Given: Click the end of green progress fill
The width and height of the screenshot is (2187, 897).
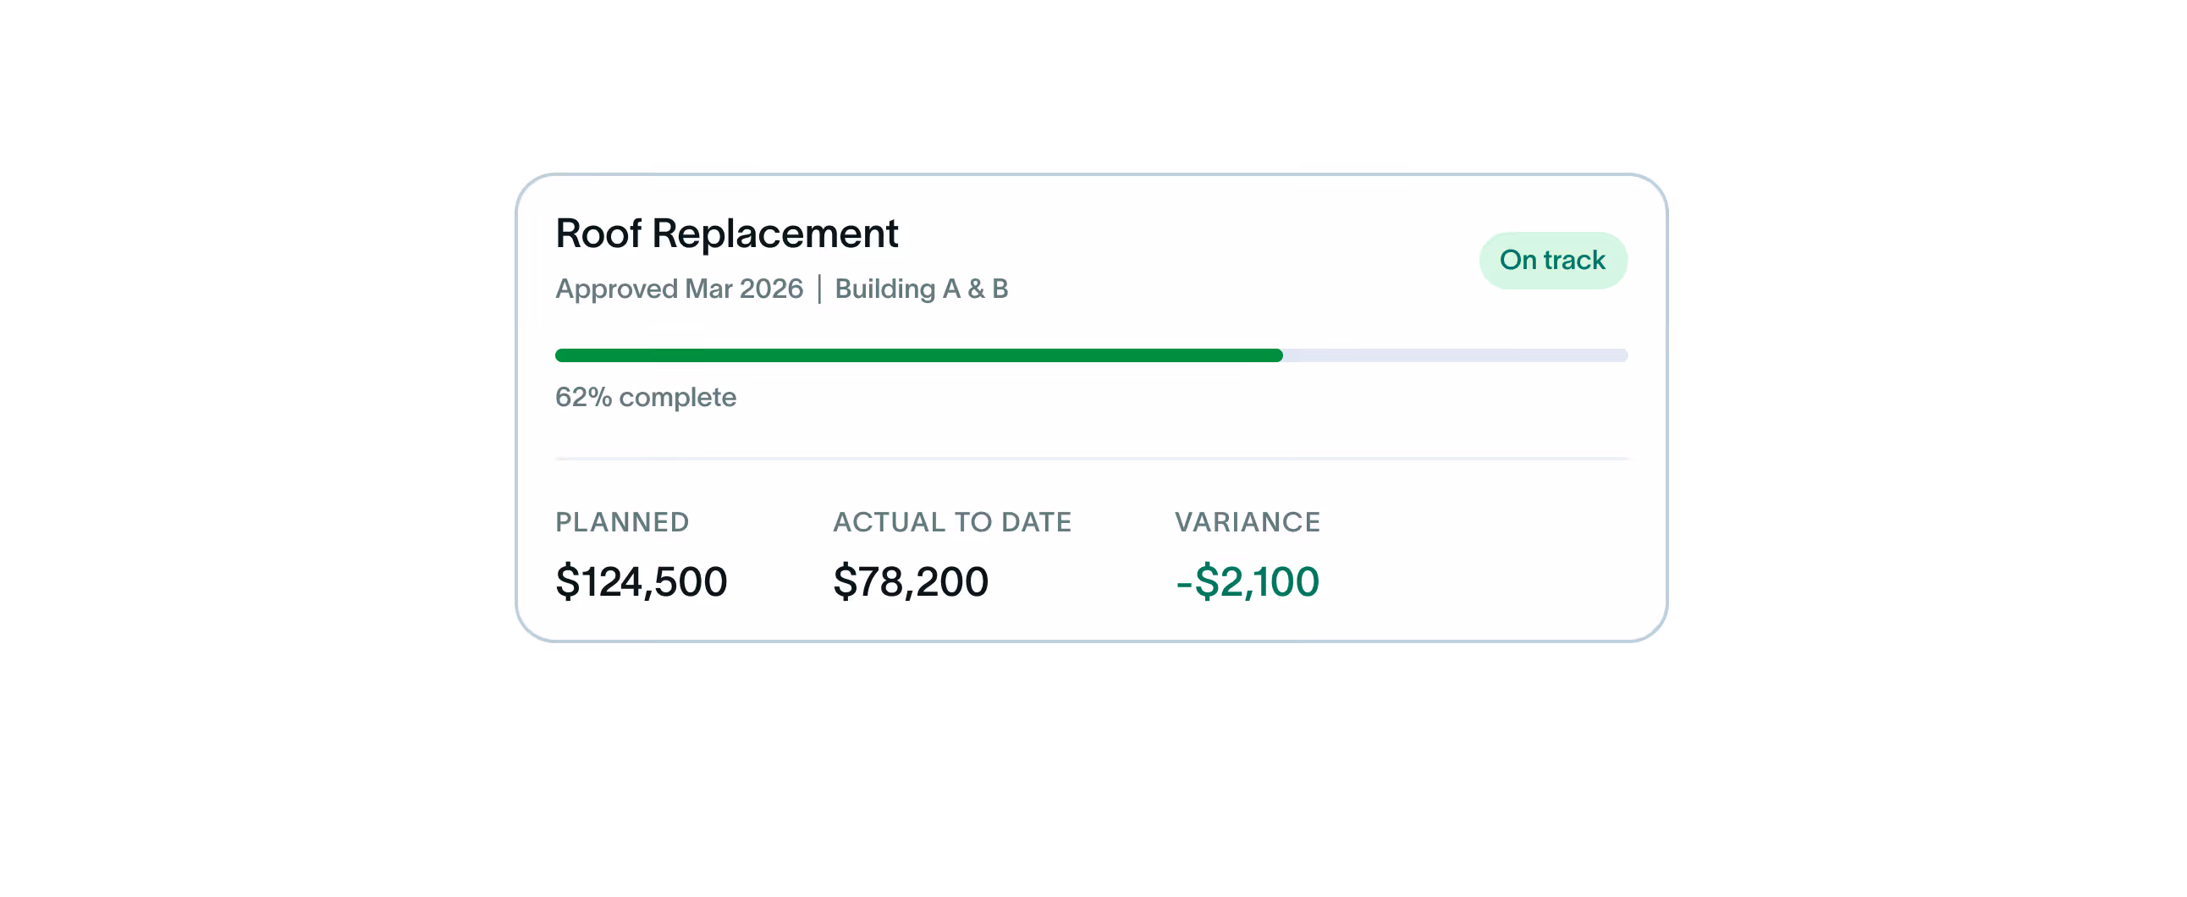Looking at the screenshot, I should (x=1278, y=355).
